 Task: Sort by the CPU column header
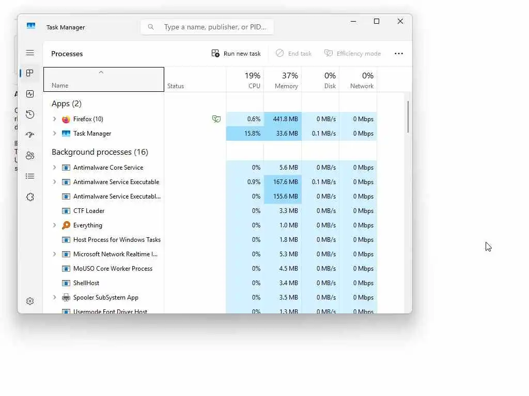245,79
